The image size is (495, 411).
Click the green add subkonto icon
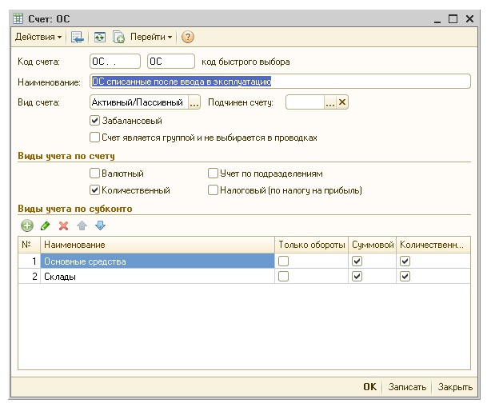coord(27,226)
